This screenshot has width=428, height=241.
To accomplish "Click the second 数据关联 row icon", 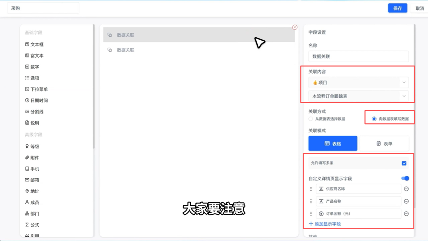I will (x=110, y=50).
